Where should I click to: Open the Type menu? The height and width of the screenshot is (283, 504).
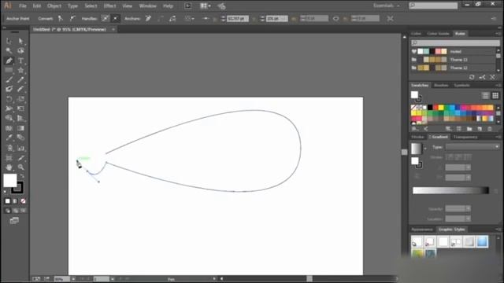click(72, 6)
